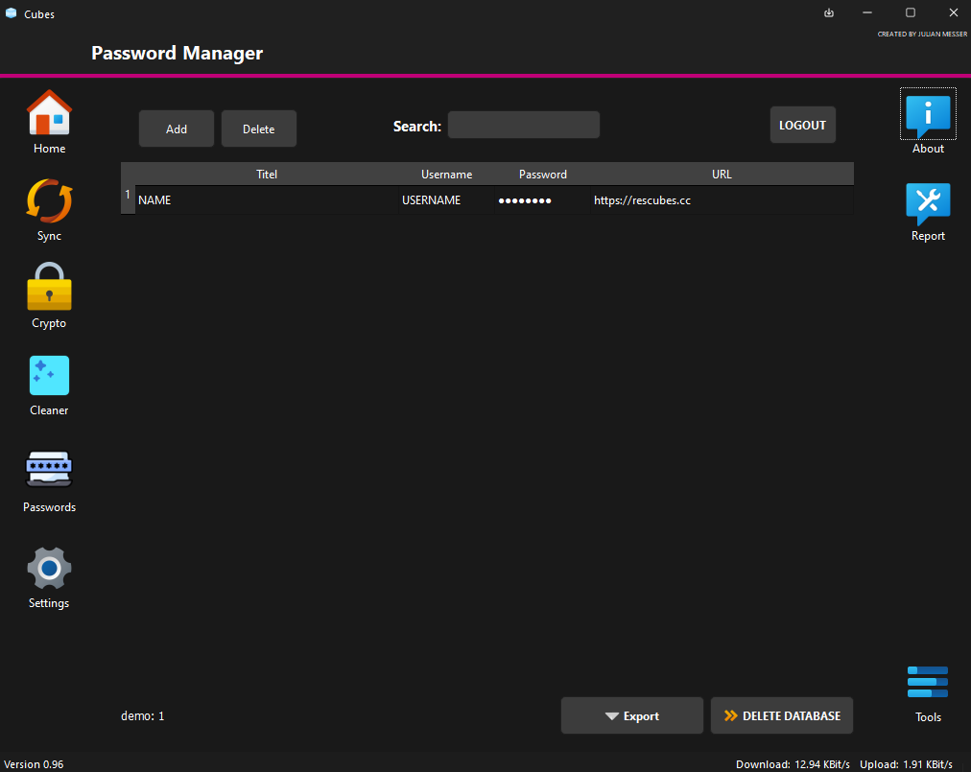Select row number 1 header
Viewport: 971px width, 772px height.
coord(128,199)
